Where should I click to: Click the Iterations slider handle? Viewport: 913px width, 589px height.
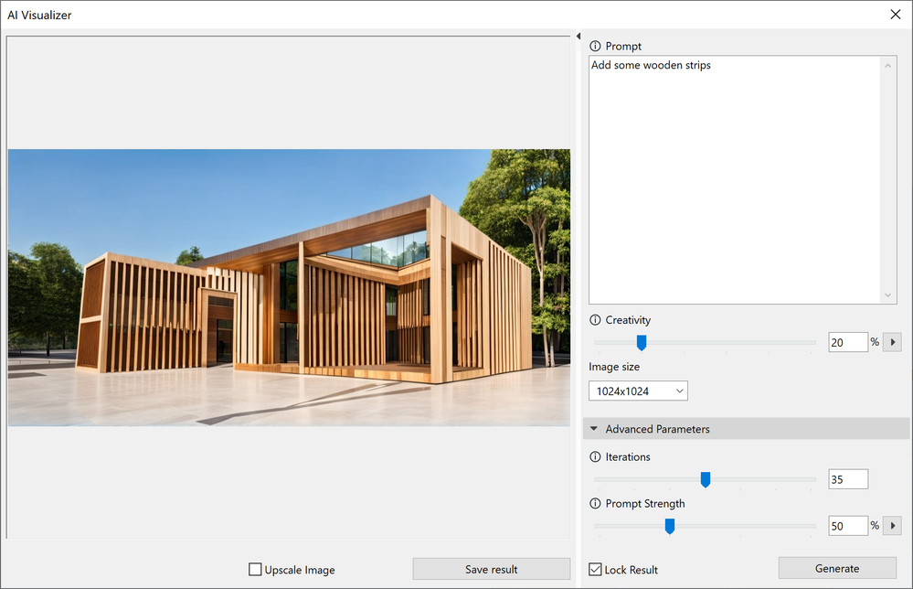click(706, 479)
